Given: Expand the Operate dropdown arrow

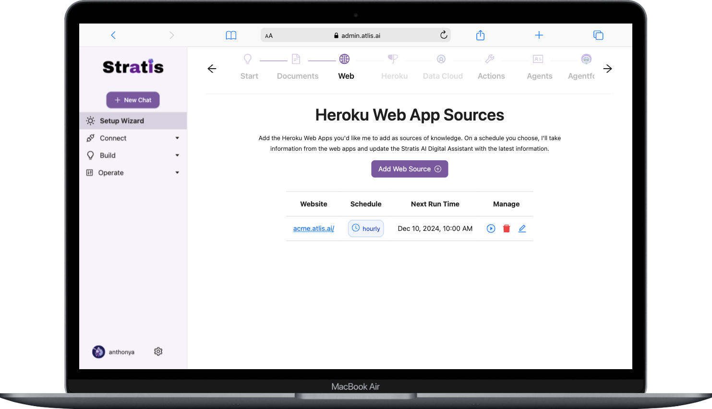Looking at the screenshot, I should (x=177, y=173).
